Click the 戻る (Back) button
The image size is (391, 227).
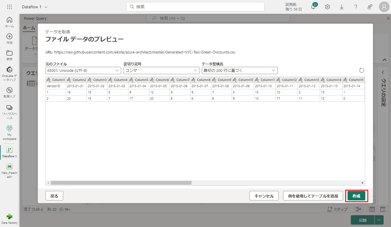coord(54,196)
